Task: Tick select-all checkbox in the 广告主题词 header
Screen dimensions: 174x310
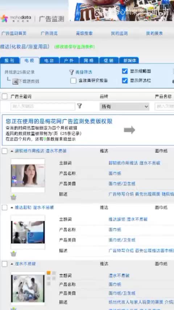Action: click(5, 96)
